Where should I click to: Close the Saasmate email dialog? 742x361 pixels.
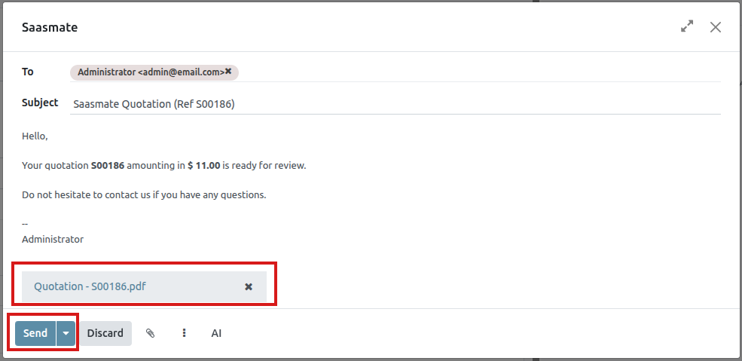point(715,26)
